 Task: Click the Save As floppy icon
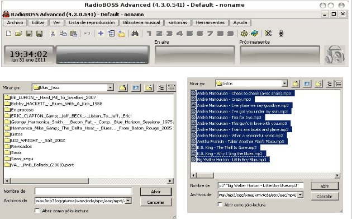39,34
